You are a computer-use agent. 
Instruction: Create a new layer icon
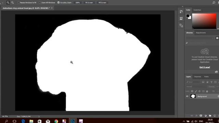tap(215, 115)
